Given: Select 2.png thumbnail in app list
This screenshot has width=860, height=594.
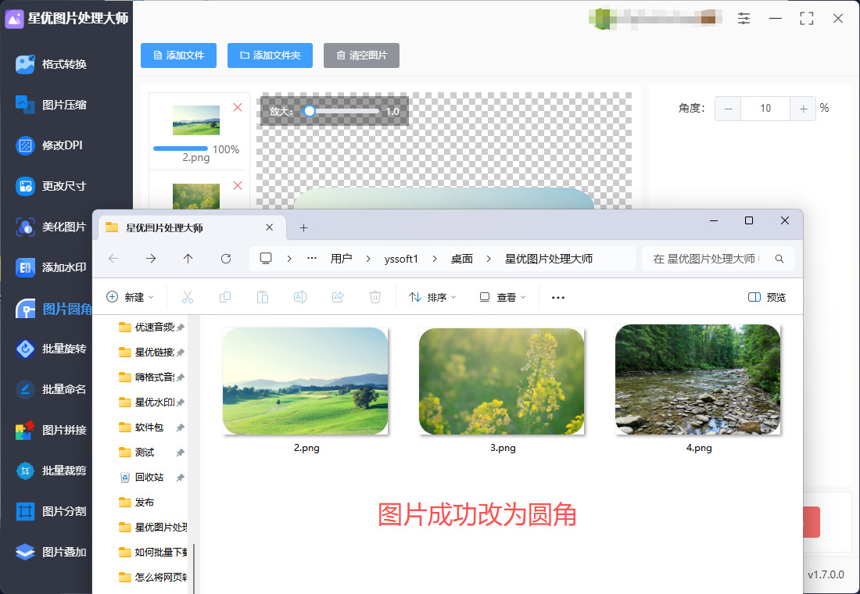Looking at the screenshot, I should pyautogui.click(x=196, y=120).
